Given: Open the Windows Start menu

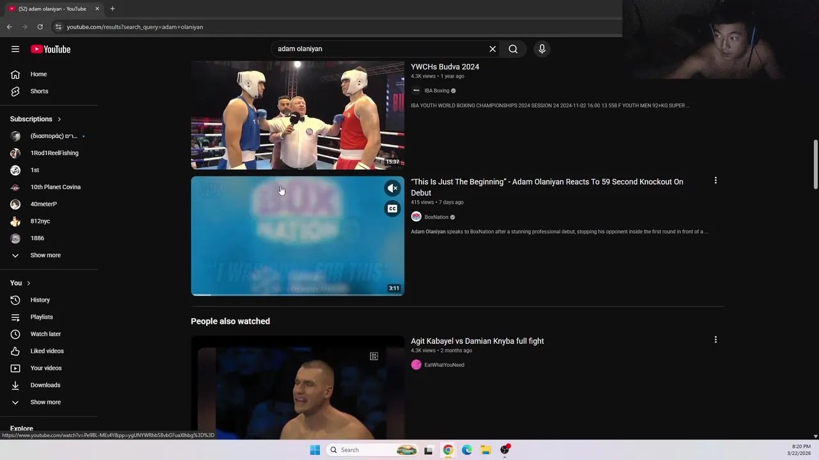Looking at the screenshot, I should tap(315, 450).
